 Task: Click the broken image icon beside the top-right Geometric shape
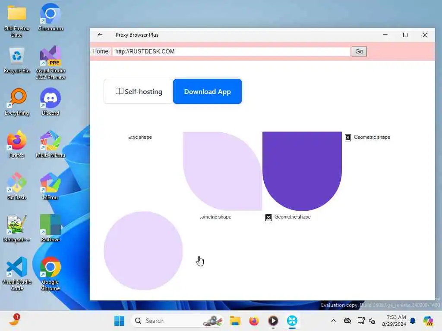[x=348, y=137]
